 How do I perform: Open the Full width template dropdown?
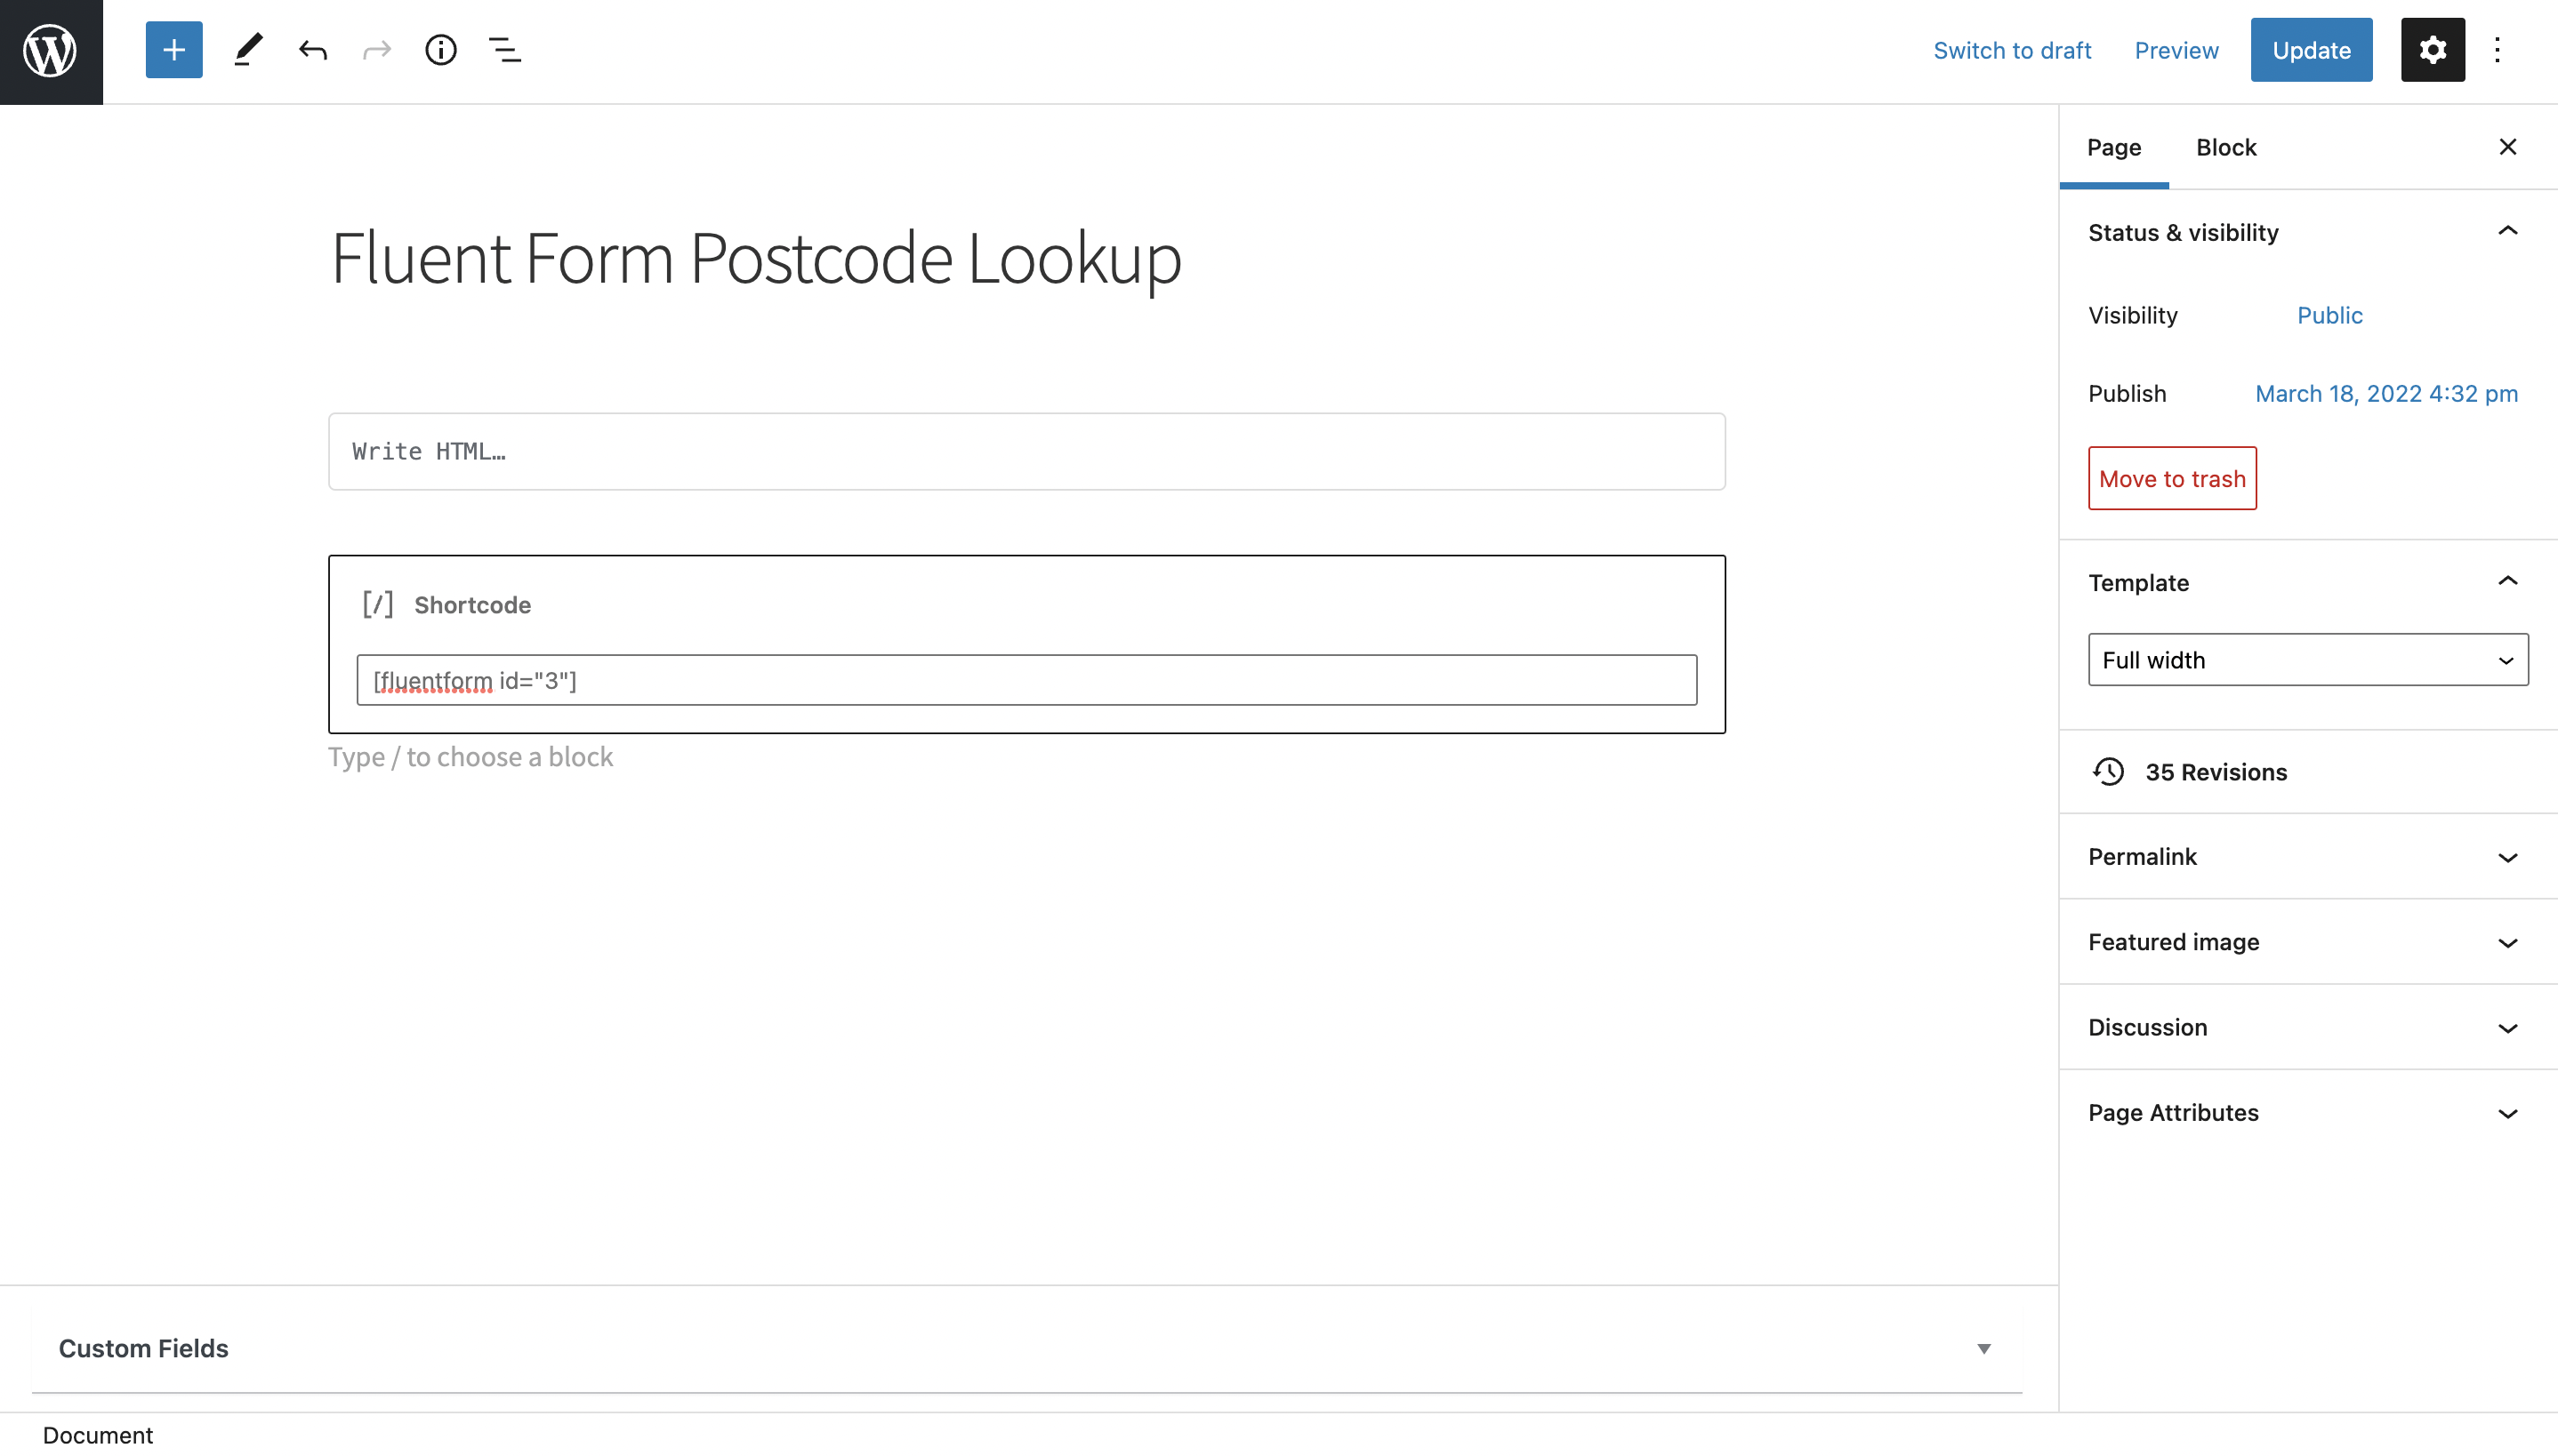tap(2306, 659)
